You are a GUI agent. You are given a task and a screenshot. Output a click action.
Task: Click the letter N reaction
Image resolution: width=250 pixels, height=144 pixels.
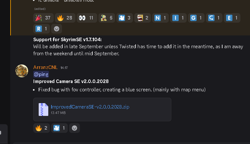[x=160, y=18]
